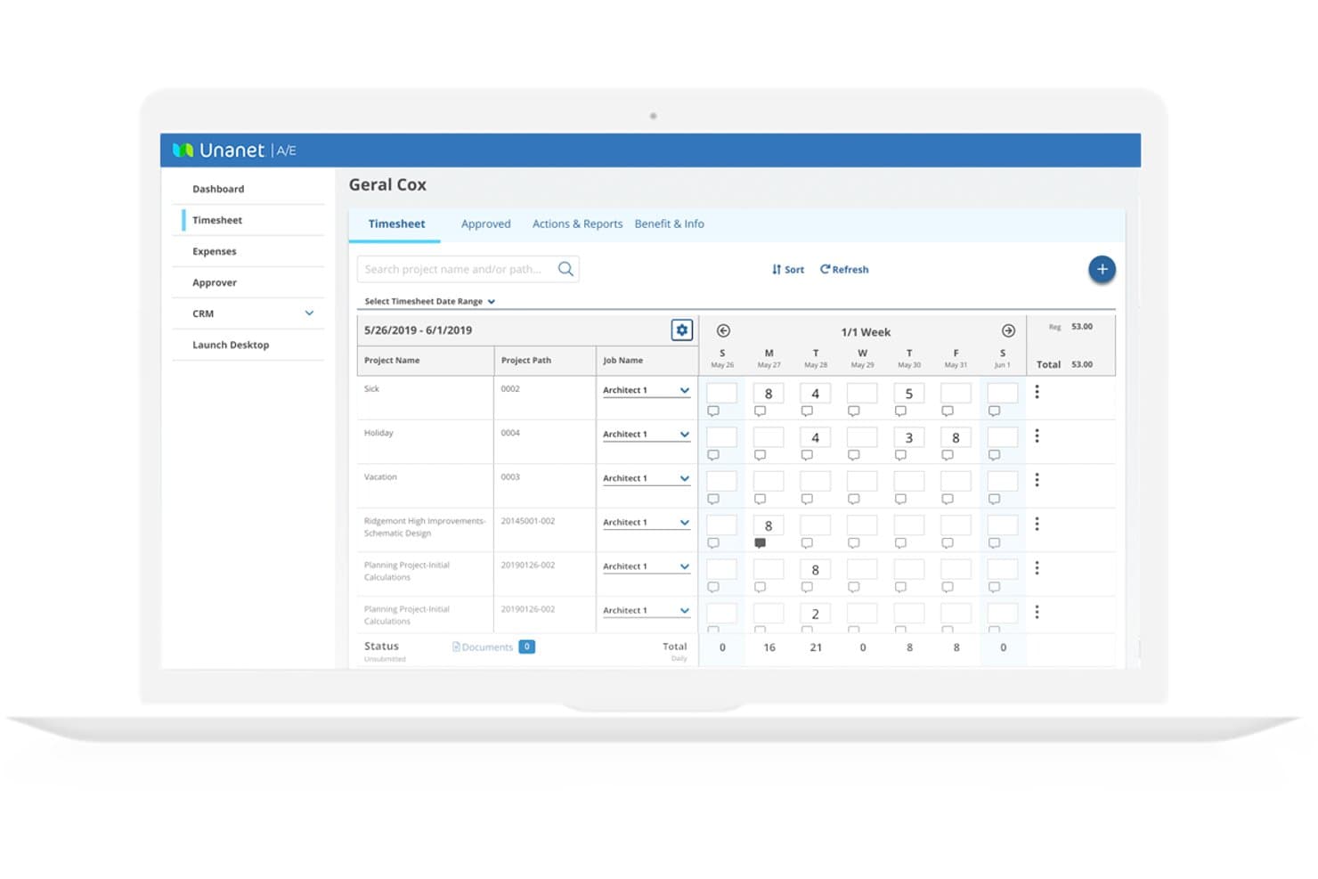This screenshot has width=1318, height=879.
Task: Click the Holiday Thursday hours field showing 3
Action: (908, 437)
